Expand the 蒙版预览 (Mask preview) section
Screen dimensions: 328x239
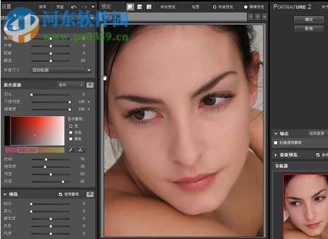tap(275, 155)
